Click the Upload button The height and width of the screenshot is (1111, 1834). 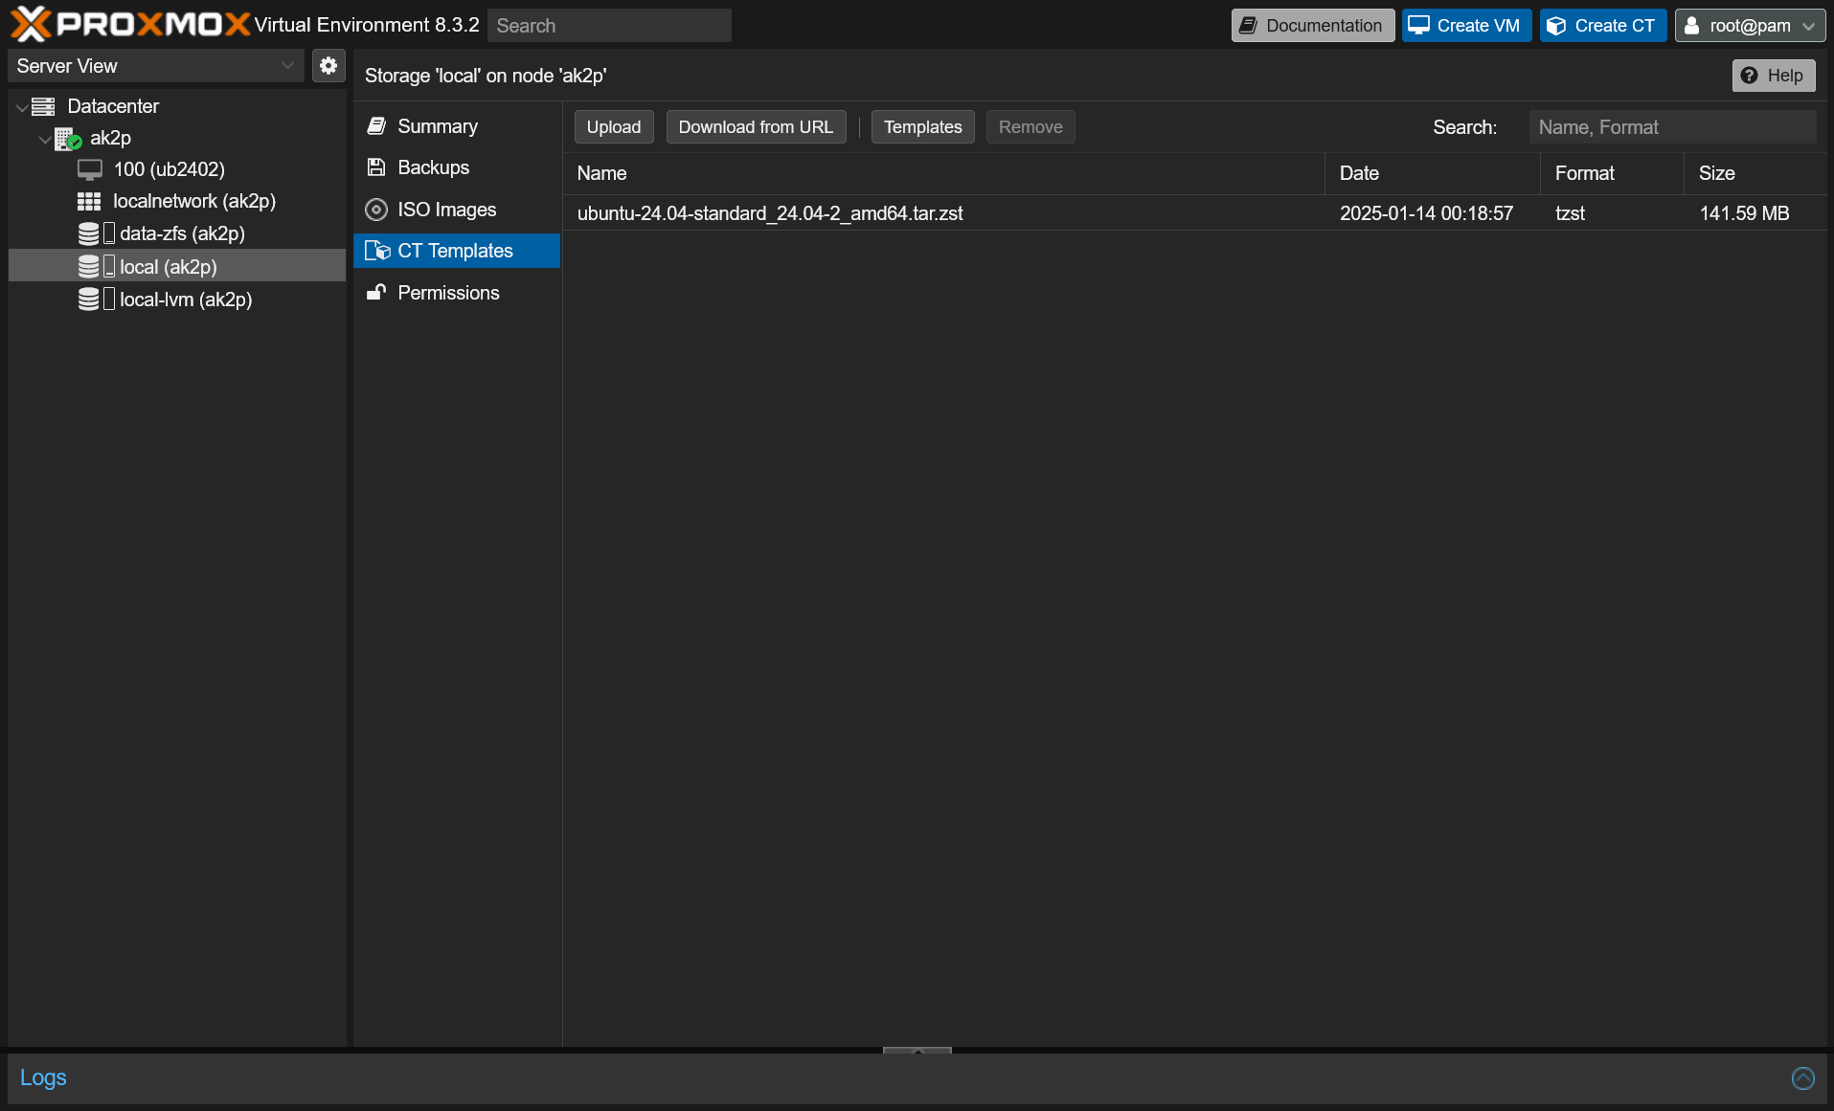tap(614, 127)
